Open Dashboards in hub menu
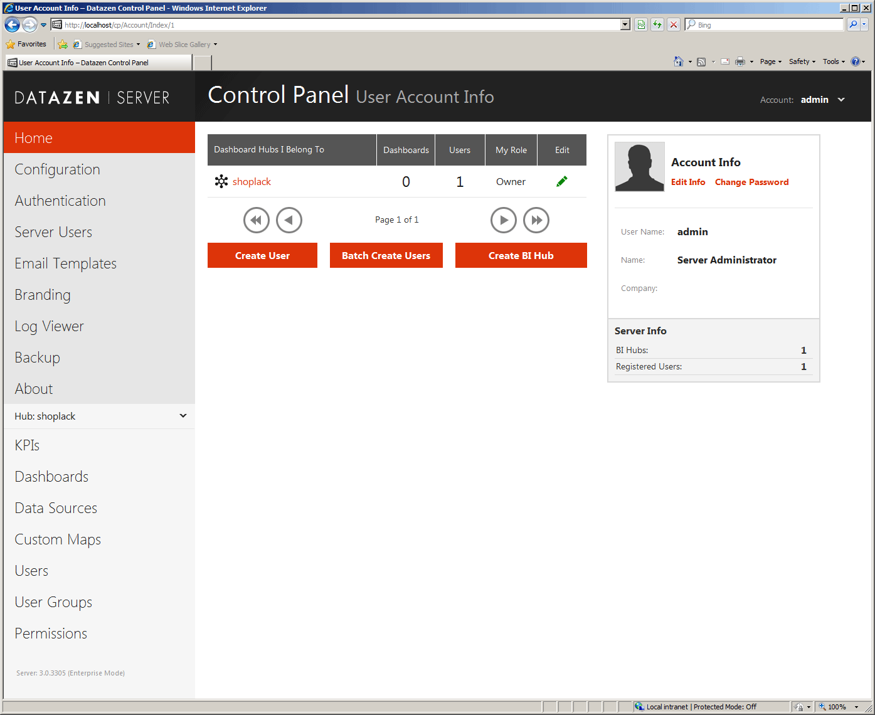This screenshot has width=875, height=715. tap(99, 477)
